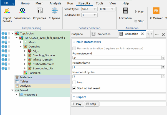Click the Stop button at panel bottom
Screen dimensions: 167x115
pyautogui.click(x=92, y=104)
